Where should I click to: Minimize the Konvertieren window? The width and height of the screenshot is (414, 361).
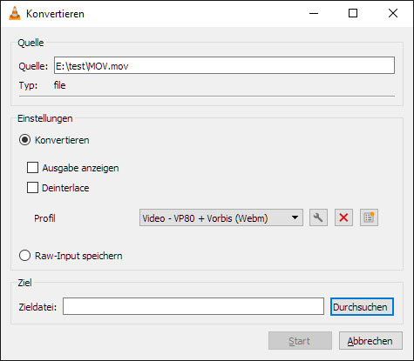[x=314, y=13]
